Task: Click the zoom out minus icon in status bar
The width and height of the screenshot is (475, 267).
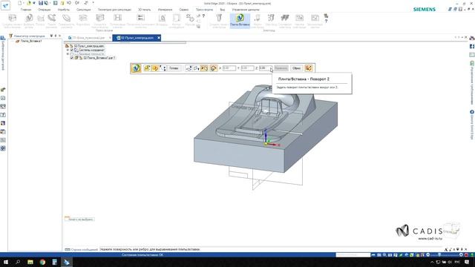Action: coord(427,255)
